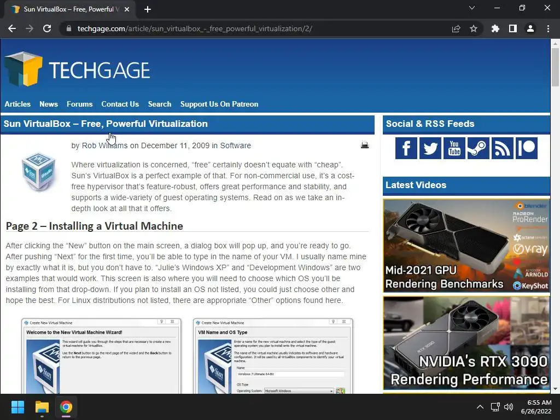Open Chrome extensions puzzle icon
Image resolution: width=560 pixels, height=420 pixels.
(495, 28)
